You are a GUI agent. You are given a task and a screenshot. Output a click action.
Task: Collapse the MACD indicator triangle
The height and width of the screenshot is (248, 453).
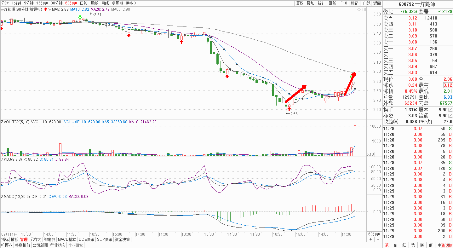(2, 196)
